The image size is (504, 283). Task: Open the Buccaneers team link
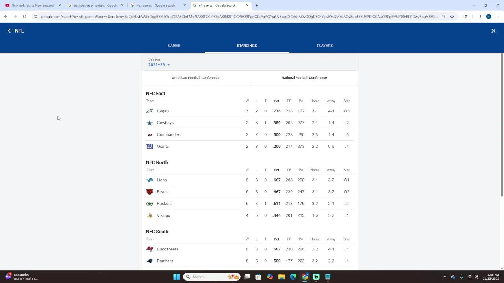[168, 249]
